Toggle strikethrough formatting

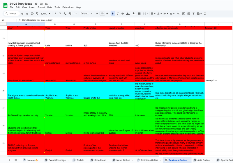click(x=123, y=14)
